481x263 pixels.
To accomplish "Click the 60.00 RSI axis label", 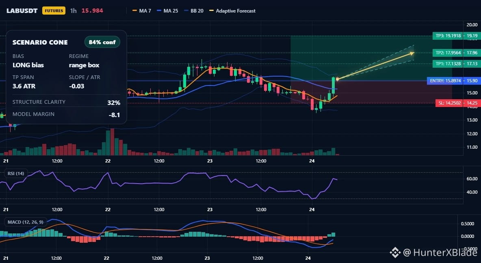I will point(472,179).
